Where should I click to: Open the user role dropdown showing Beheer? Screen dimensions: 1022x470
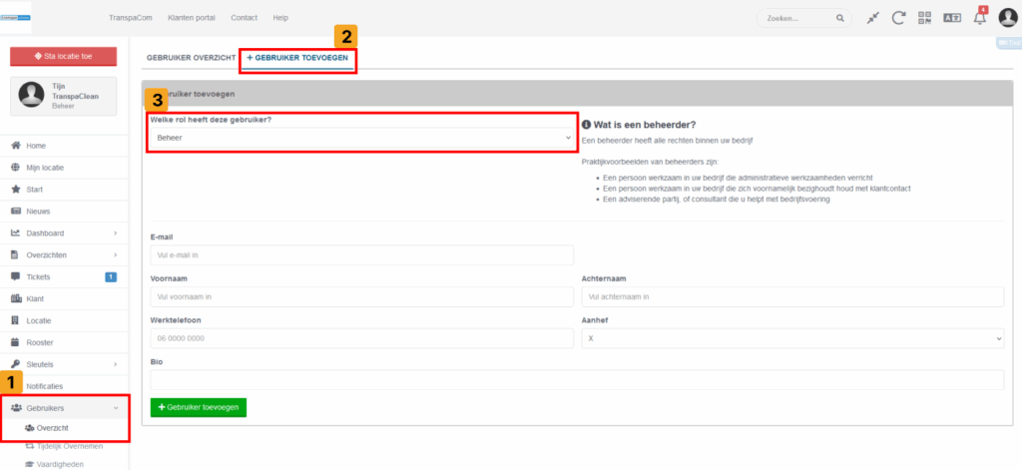pos(361,137)
